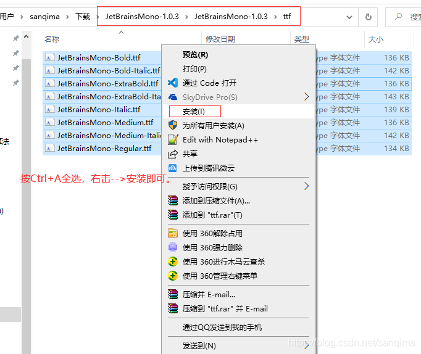Open with VS Code icon in context menu
This screenshot has height=354, width=421.
pyautogui.click(x=173, y=83)
